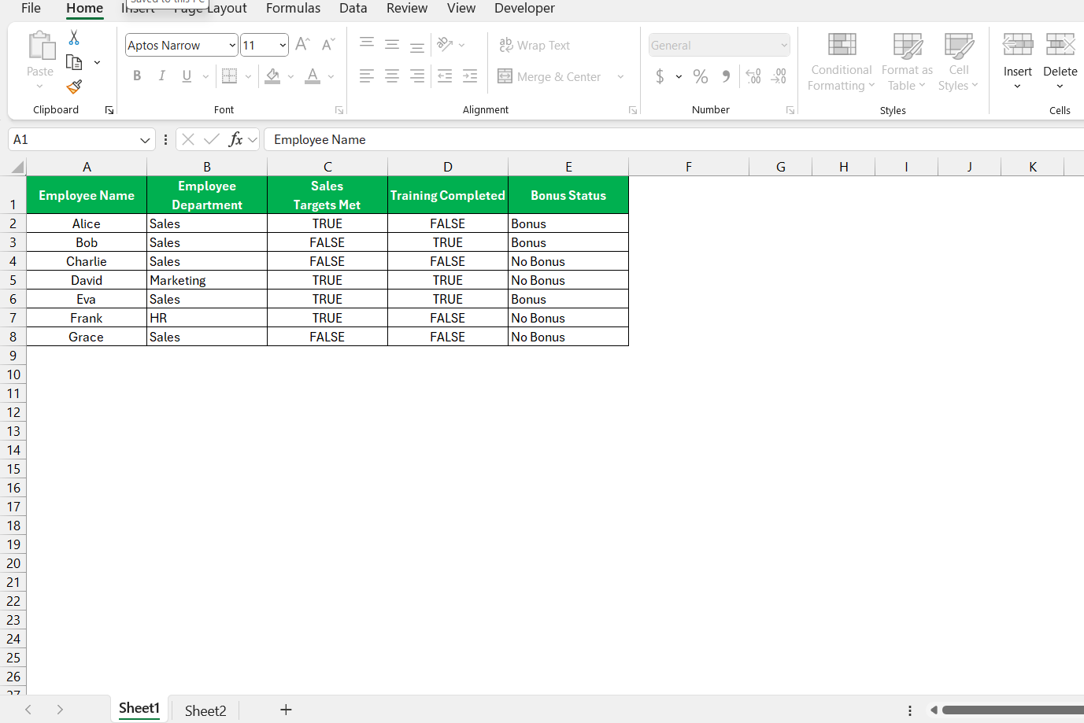1084x723 pixels.
Task: Expand Merge & Center options arrow
Action: [620, 76]
